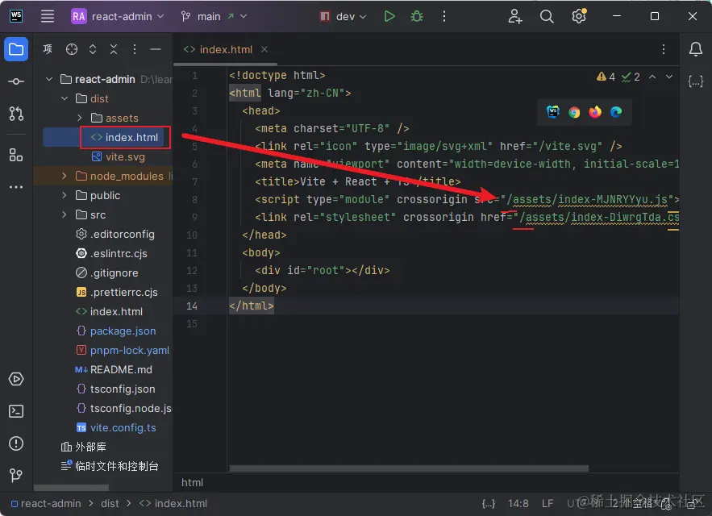Viewport: 712px width, 516px height.
Task: Select index.html inside dist folder
Action: (x=124, y=137)
